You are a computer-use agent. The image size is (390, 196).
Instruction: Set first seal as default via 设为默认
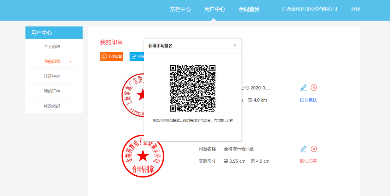click(308, 100)
